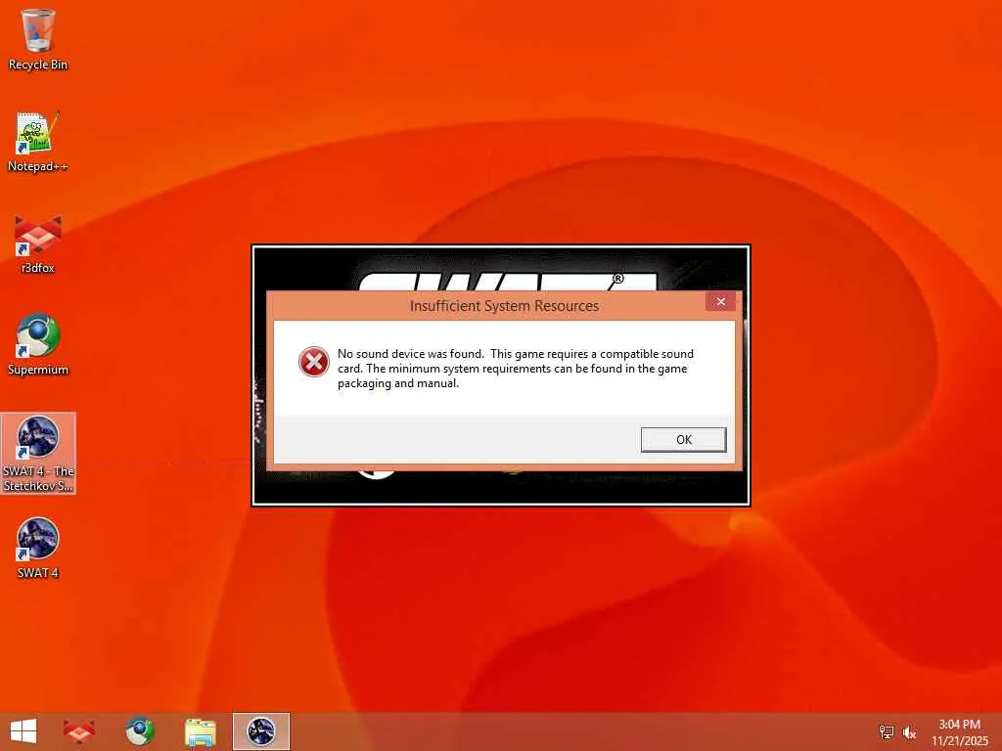1002x751 pixels.
Task: Select the r3dfox desktop shortcut
Action: (38, 243)
